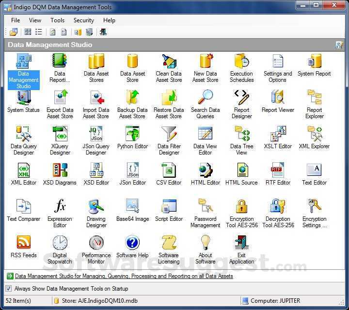Viewport: 349px width, 310px height.
Task: Click the exit door toolbar button
Action: (103, 32)
